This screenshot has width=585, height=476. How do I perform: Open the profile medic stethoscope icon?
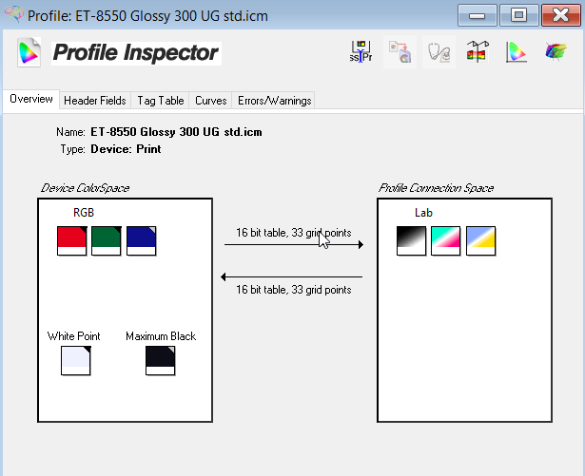(x=439, y=52)
